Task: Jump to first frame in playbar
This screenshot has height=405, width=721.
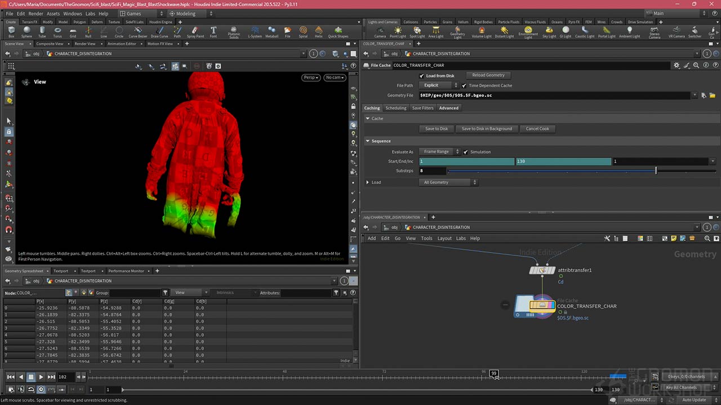Action: pos(11,377)
